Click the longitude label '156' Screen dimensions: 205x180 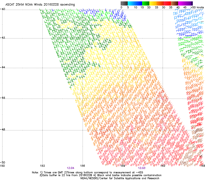point(83,166)
